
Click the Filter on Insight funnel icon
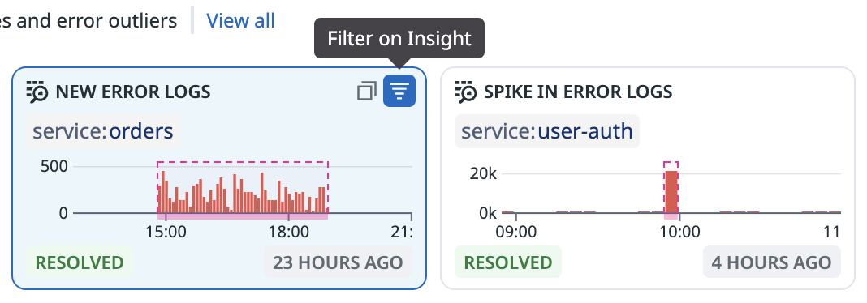coord(399,91)
